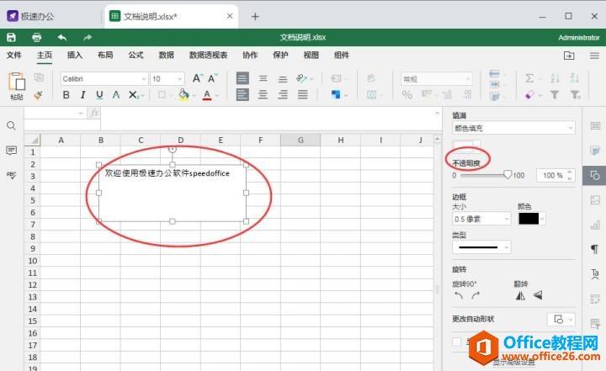Toggle justify alignment
Image resolution: width=606 pixels, height=371 pixels.
303,95
